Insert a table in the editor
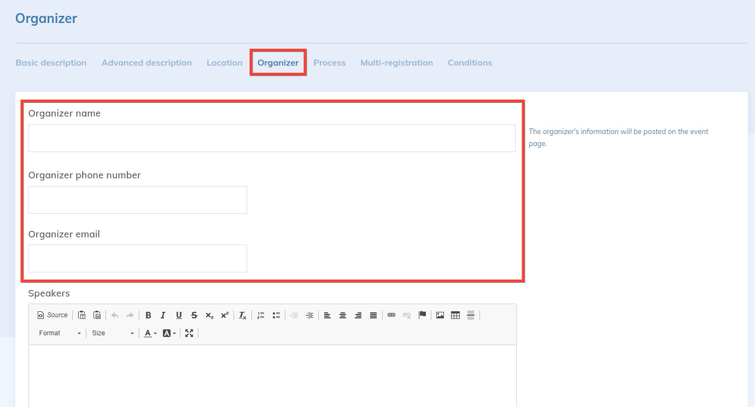 [x=455, y=315]
